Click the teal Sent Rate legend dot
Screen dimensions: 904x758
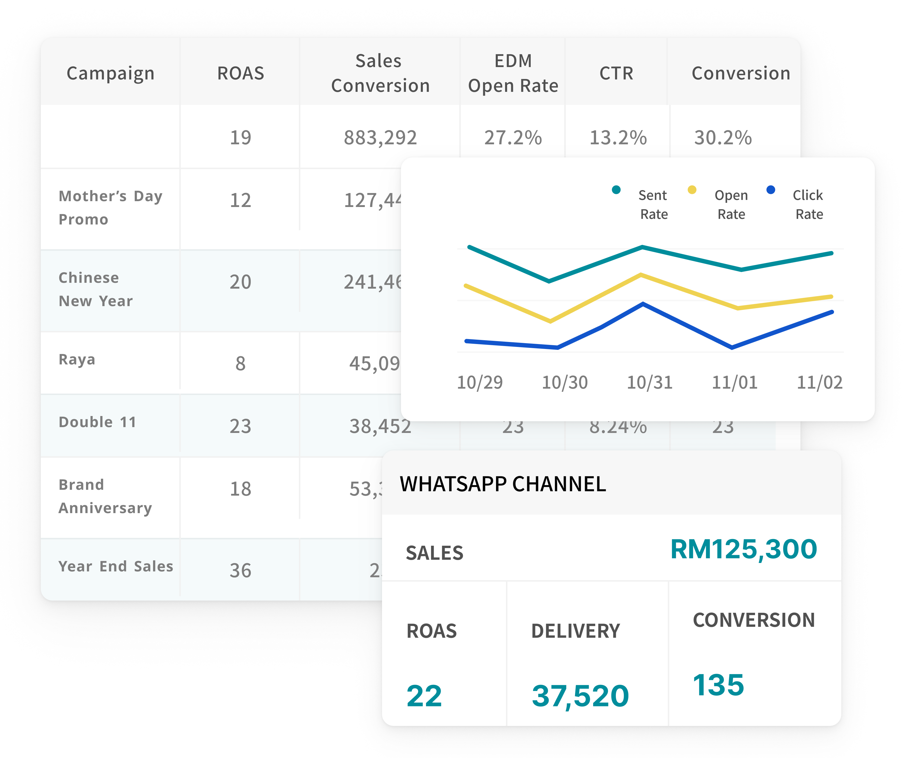pyautogui.click(x=616, y=190)
